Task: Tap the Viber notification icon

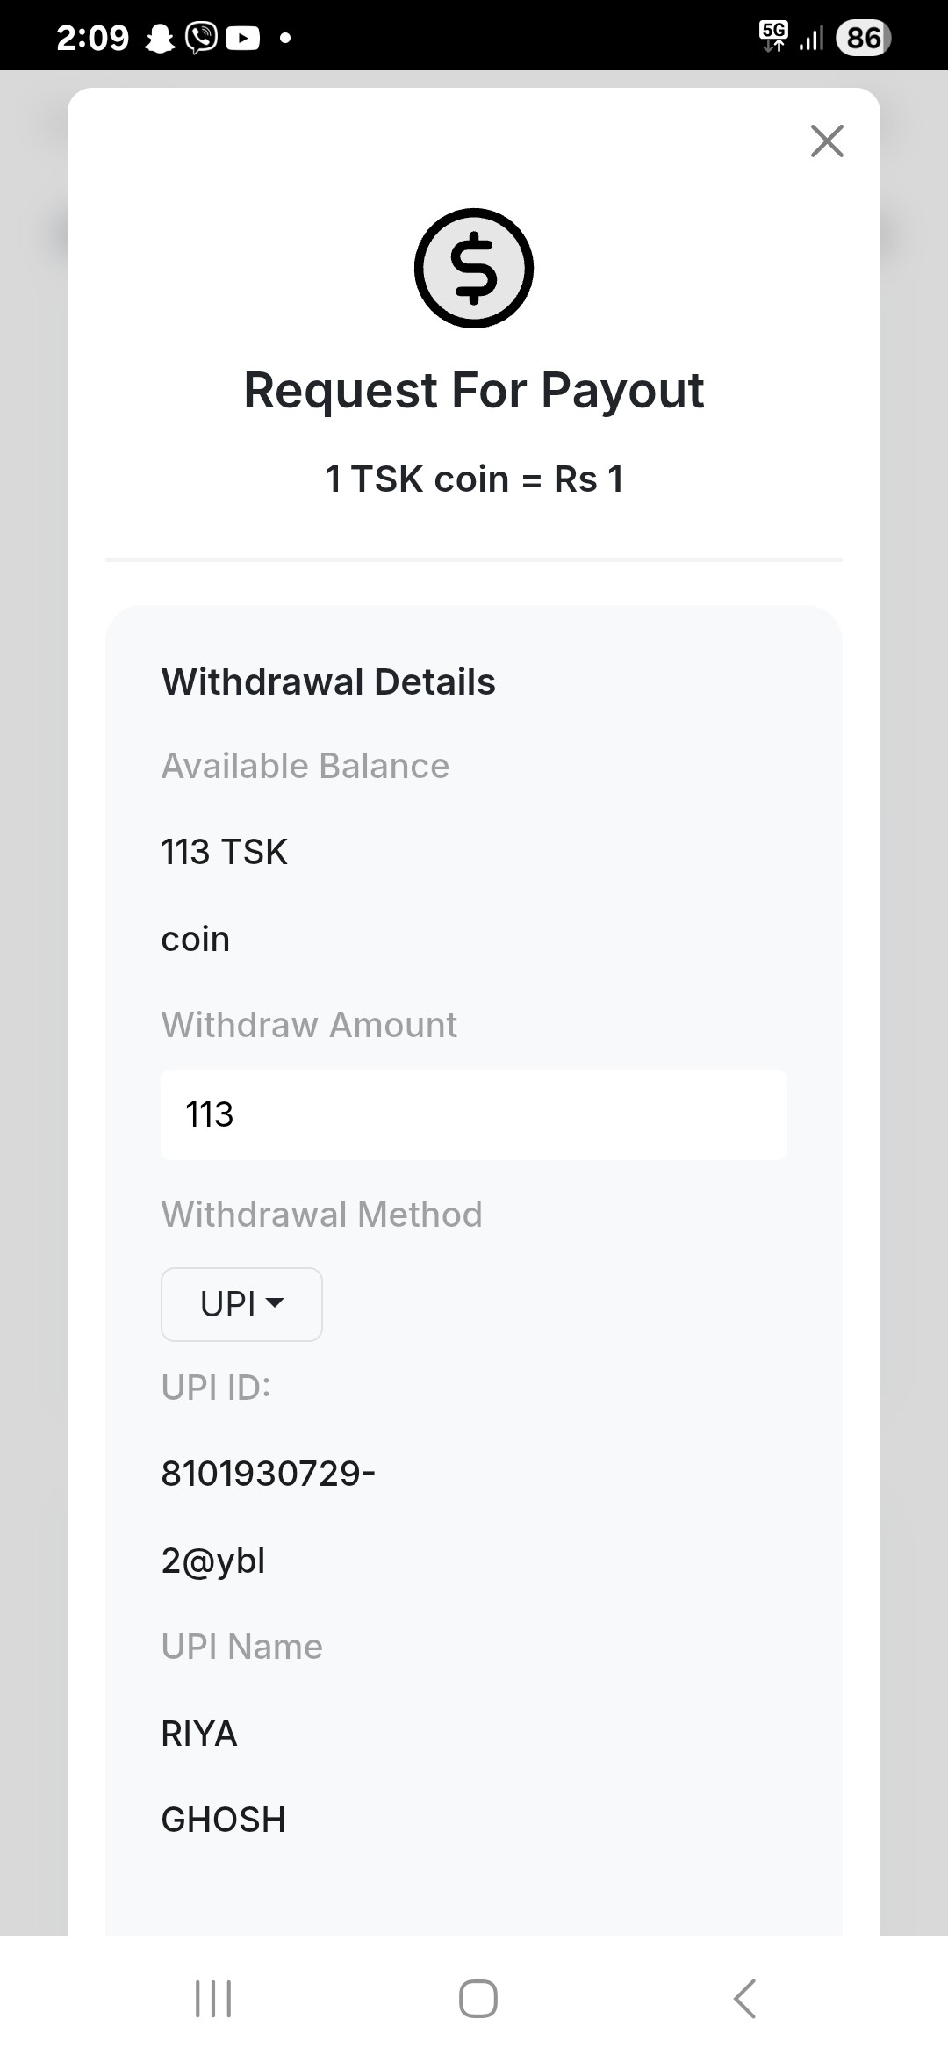Action: [x=201, y=38]
